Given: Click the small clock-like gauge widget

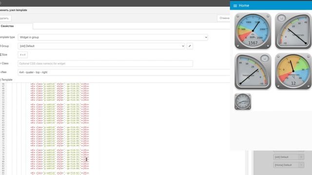Looking at the screenshot, I should (x=243, y=102).
